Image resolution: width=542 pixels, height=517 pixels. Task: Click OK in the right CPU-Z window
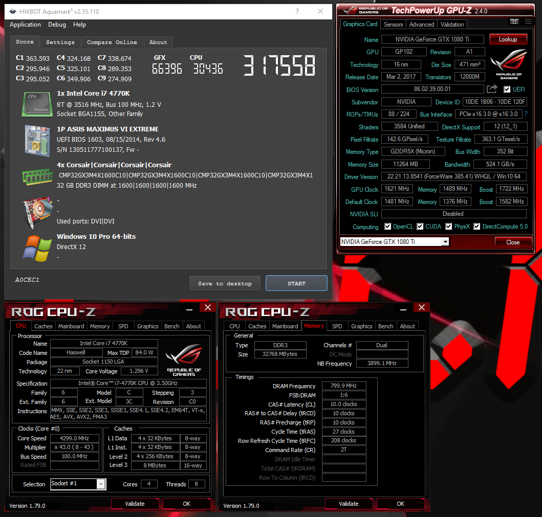coord(400,504)
